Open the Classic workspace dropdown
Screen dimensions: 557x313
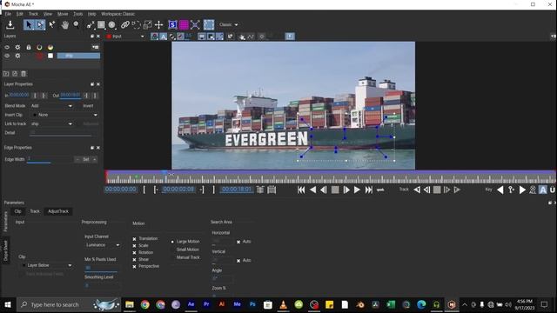(228, 24)
